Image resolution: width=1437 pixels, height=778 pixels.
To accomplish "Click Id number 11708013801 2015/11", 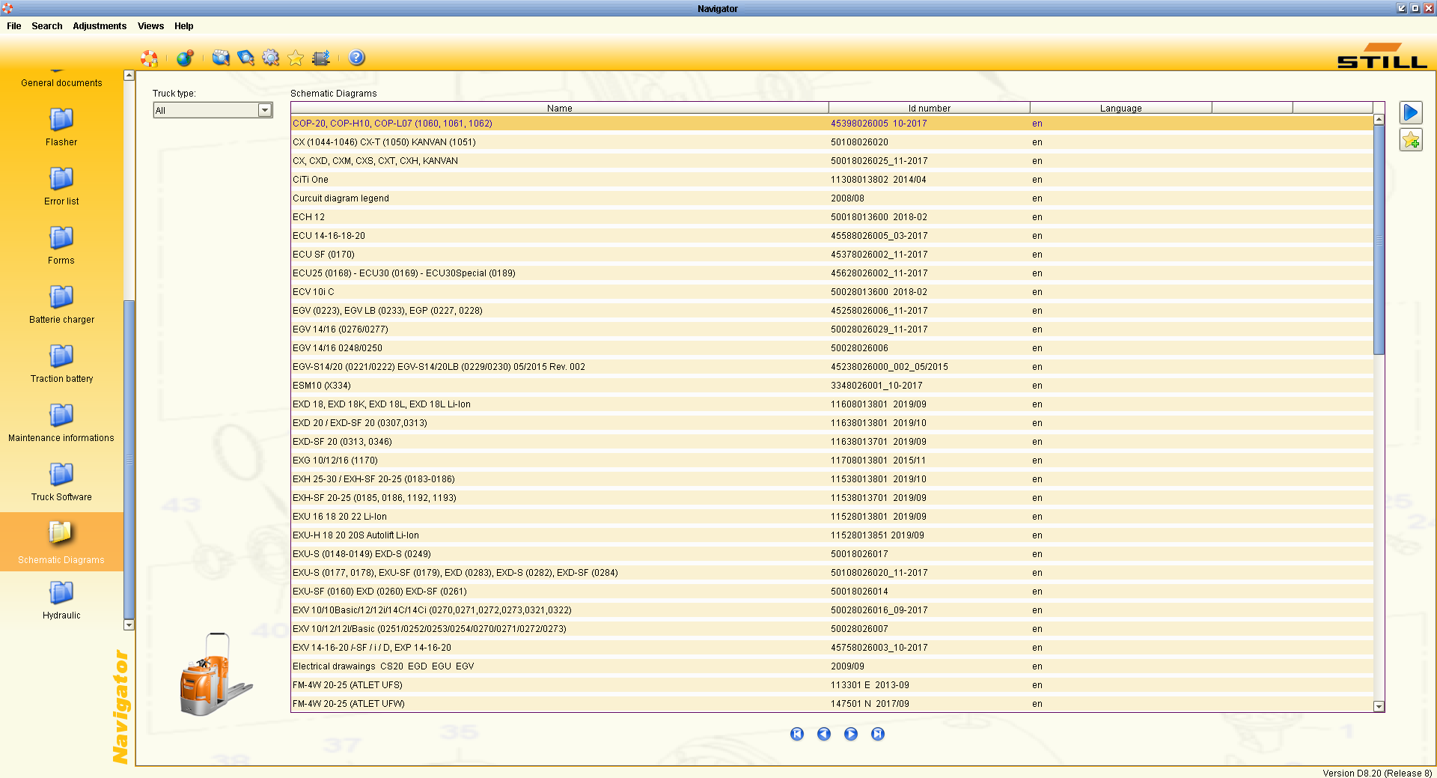I will (878, 461).
